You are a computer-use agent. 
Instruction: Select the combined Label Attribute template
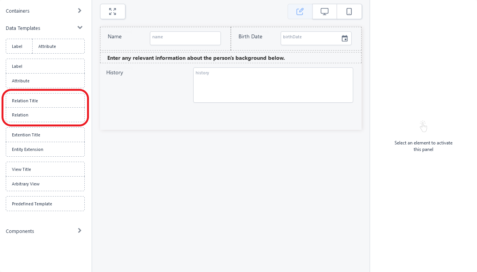(x=45, y=46)
